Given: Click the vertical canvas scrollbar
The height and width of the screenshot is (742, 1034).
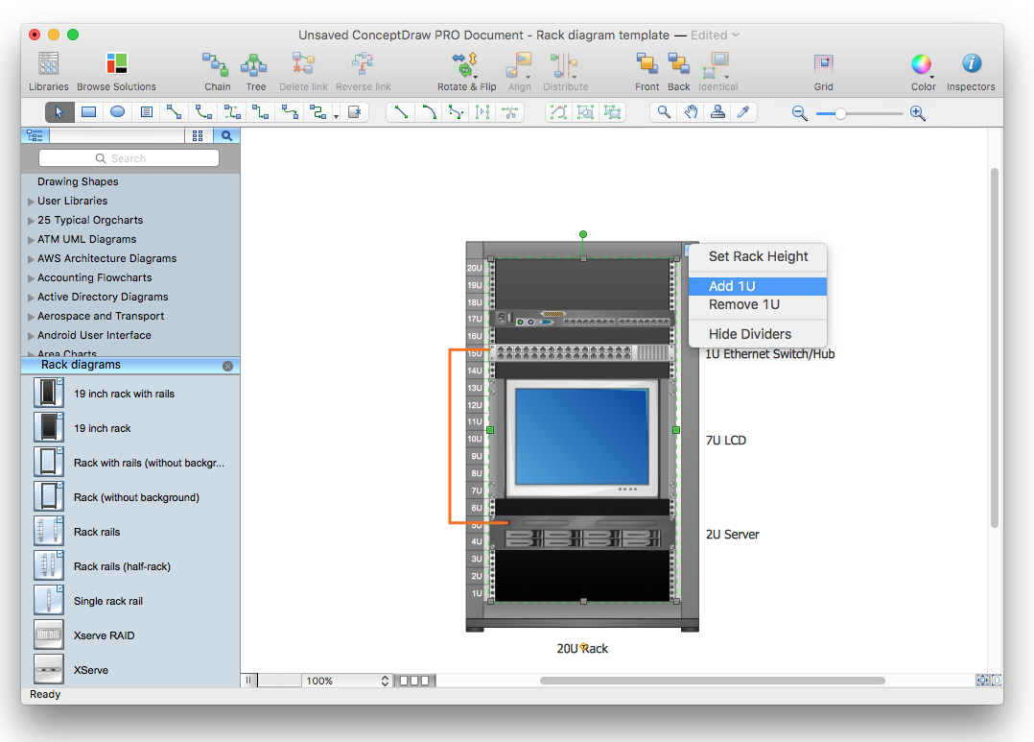Looking at the screenshot, I should pos(995,347).
